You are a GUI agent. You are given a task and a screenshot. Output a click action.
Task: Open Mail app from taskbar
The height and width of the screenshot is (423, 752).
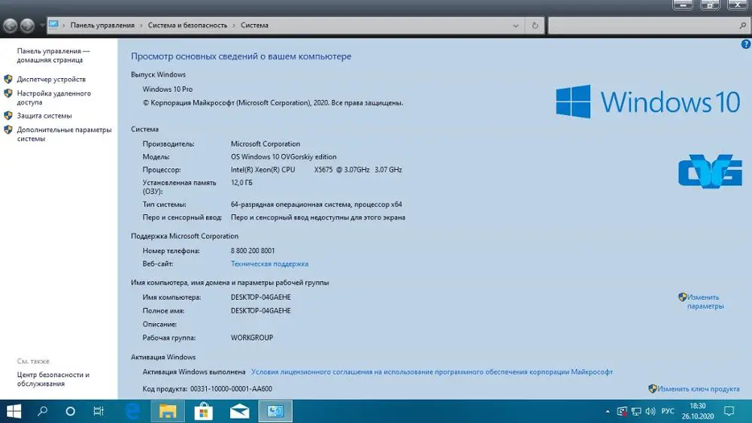[x=239, y=411]
